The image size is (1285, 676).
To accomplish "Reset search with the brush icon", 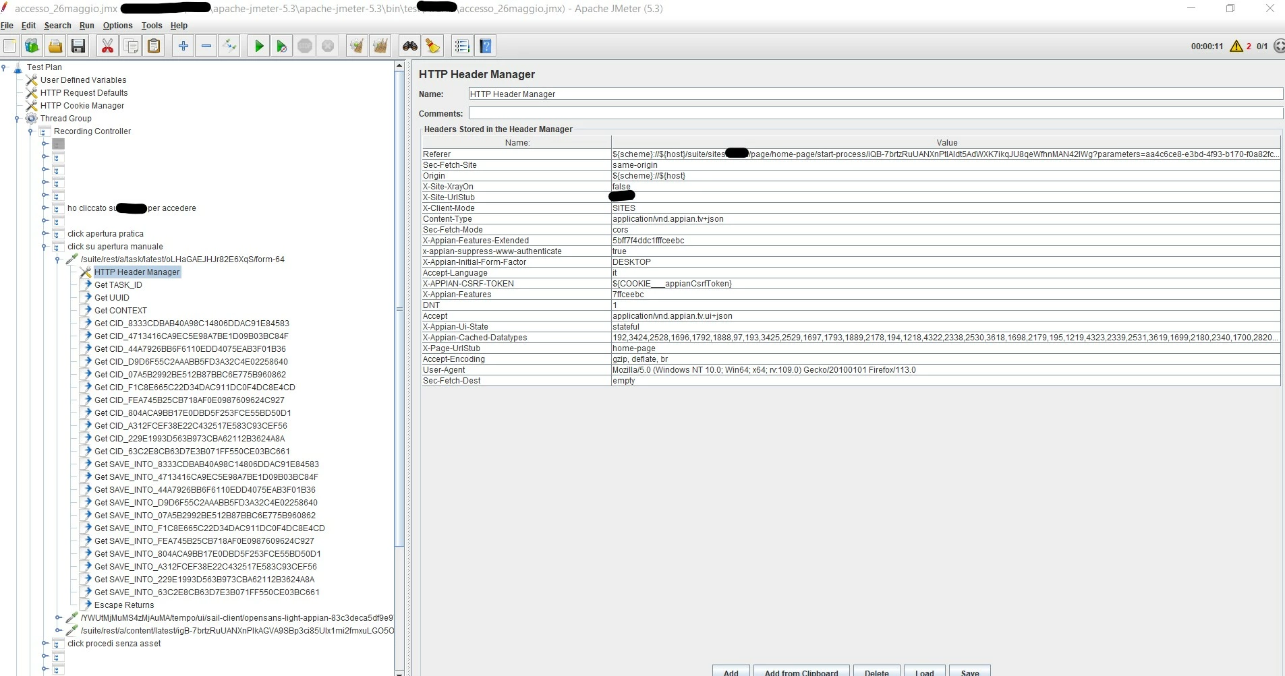I will coord(432,46).
